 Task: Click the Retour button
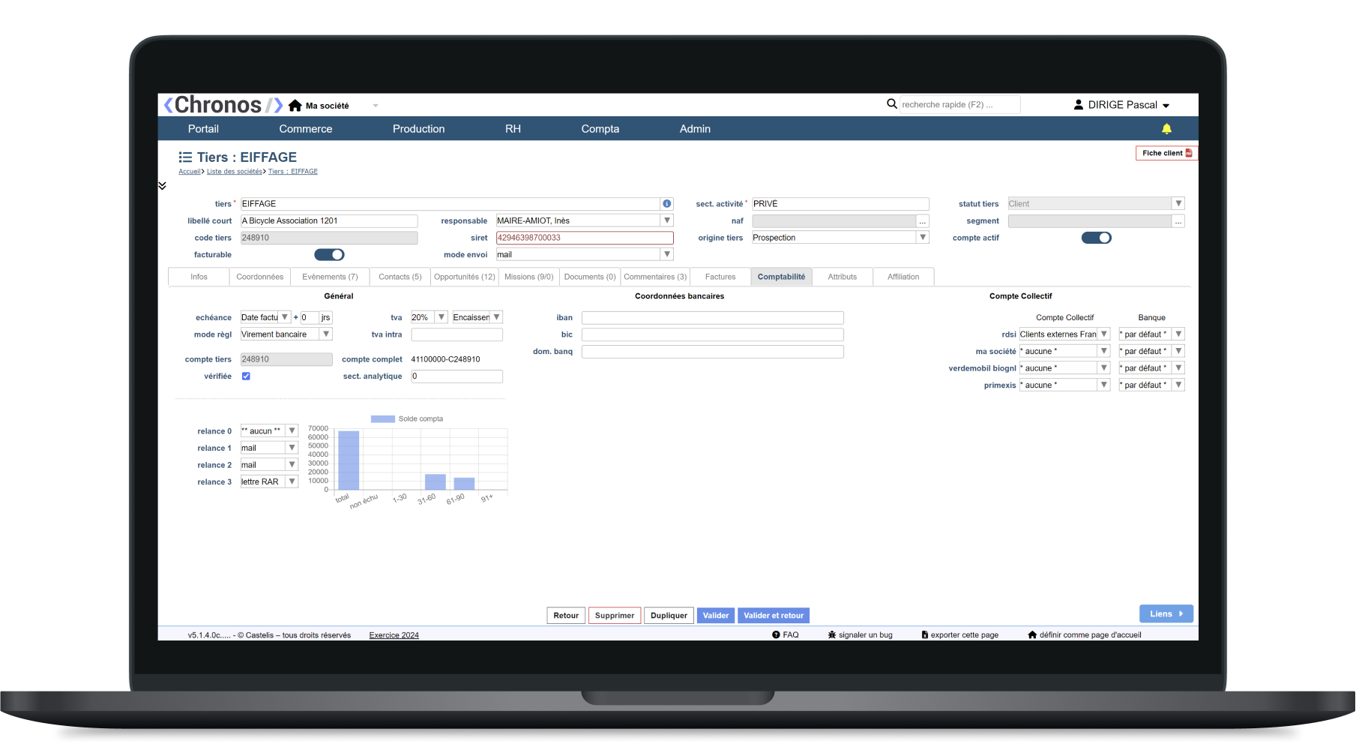click(x=566, y=616)
